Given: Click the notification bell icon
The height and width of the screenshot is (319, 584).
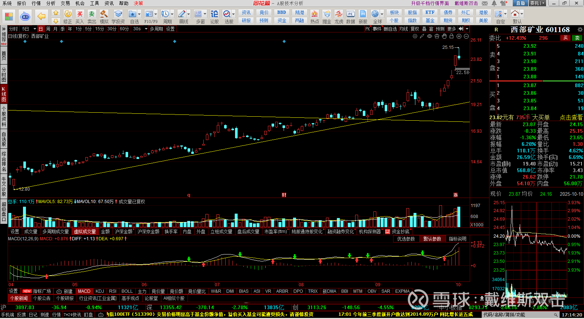Looking at the screenshot, I should pyautogui.click(x=494, y=3).
